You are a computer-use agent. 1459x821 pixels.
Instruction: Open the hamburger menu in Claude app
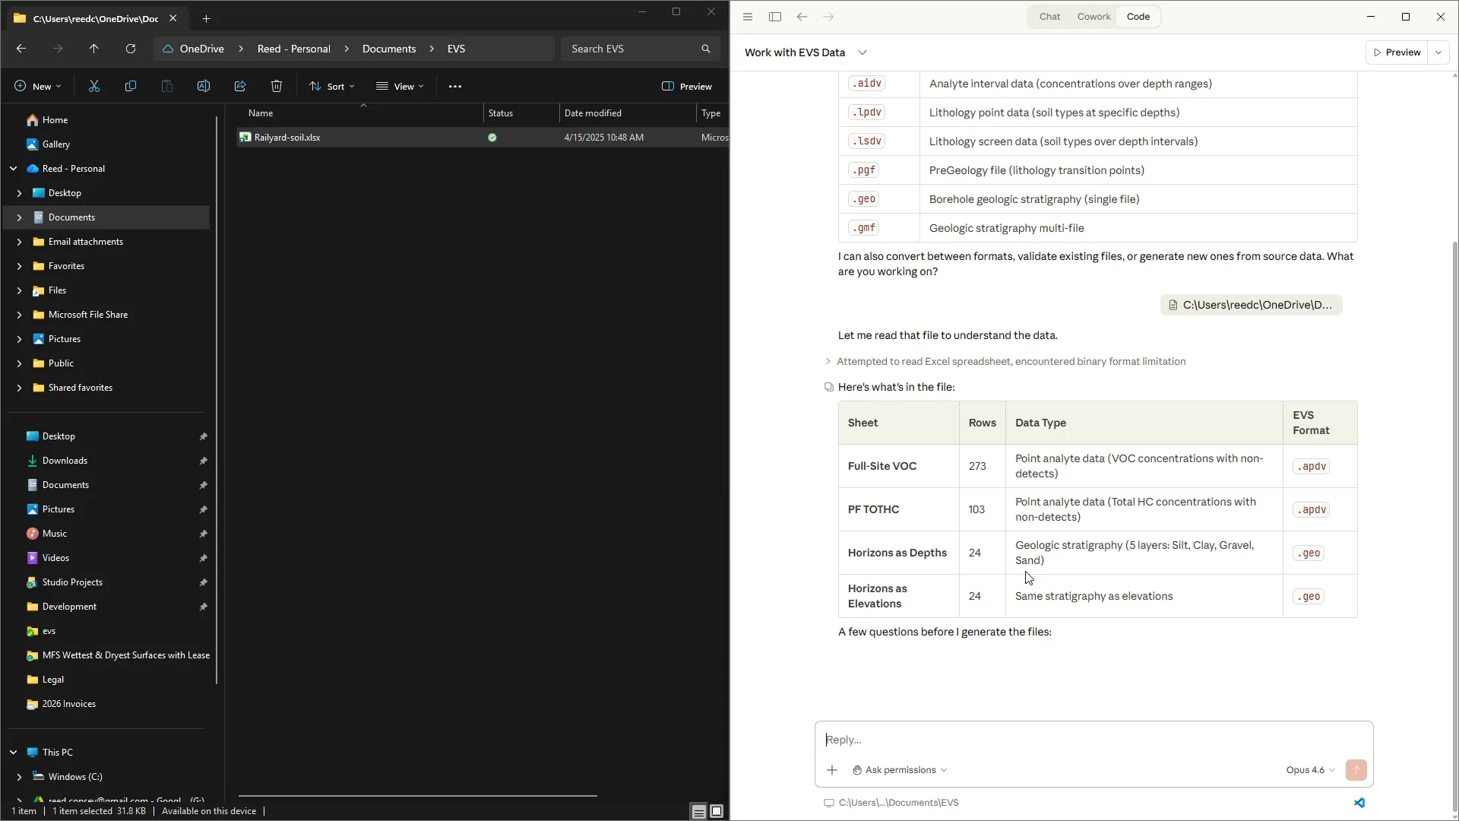point(748,17)
